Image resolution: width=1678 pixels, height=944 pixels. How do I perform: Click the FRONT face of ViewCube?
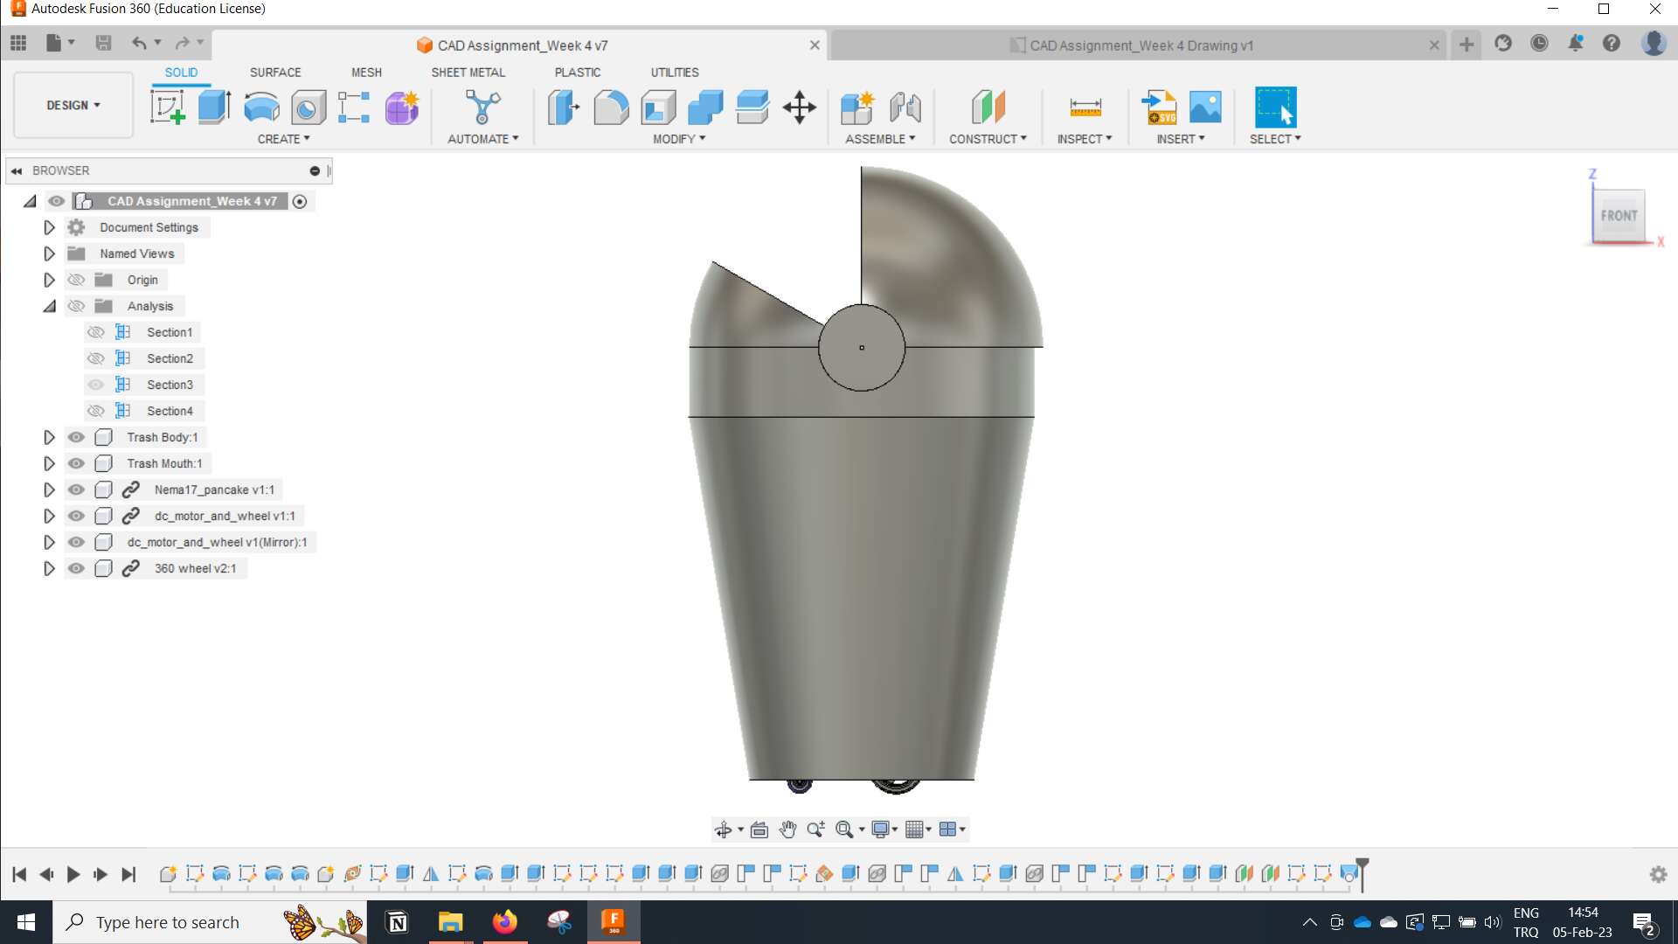pyautogui.click(x=1619, y=215)
